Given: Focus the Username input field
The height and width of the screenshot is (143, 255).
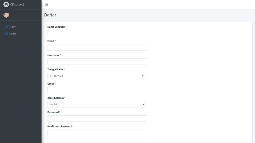Looking at the screenshot, I should pos(97,62).
